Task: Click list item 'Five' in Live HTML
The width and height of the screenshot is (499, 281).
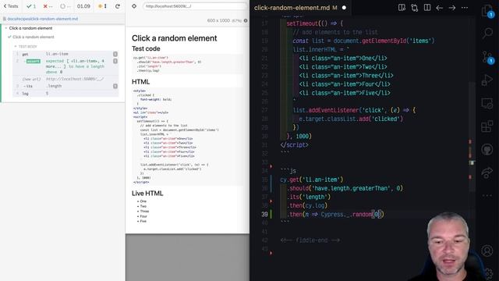Action: click(x=143, y=221)
